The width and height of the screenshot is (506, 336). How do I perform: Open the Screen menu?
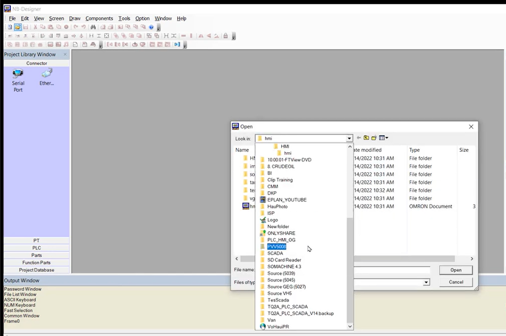tap(56, 18)
